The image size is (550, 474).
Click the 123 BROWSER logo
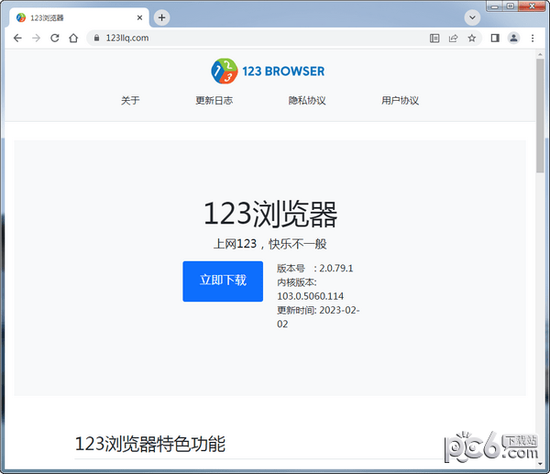tap(268, 71)
